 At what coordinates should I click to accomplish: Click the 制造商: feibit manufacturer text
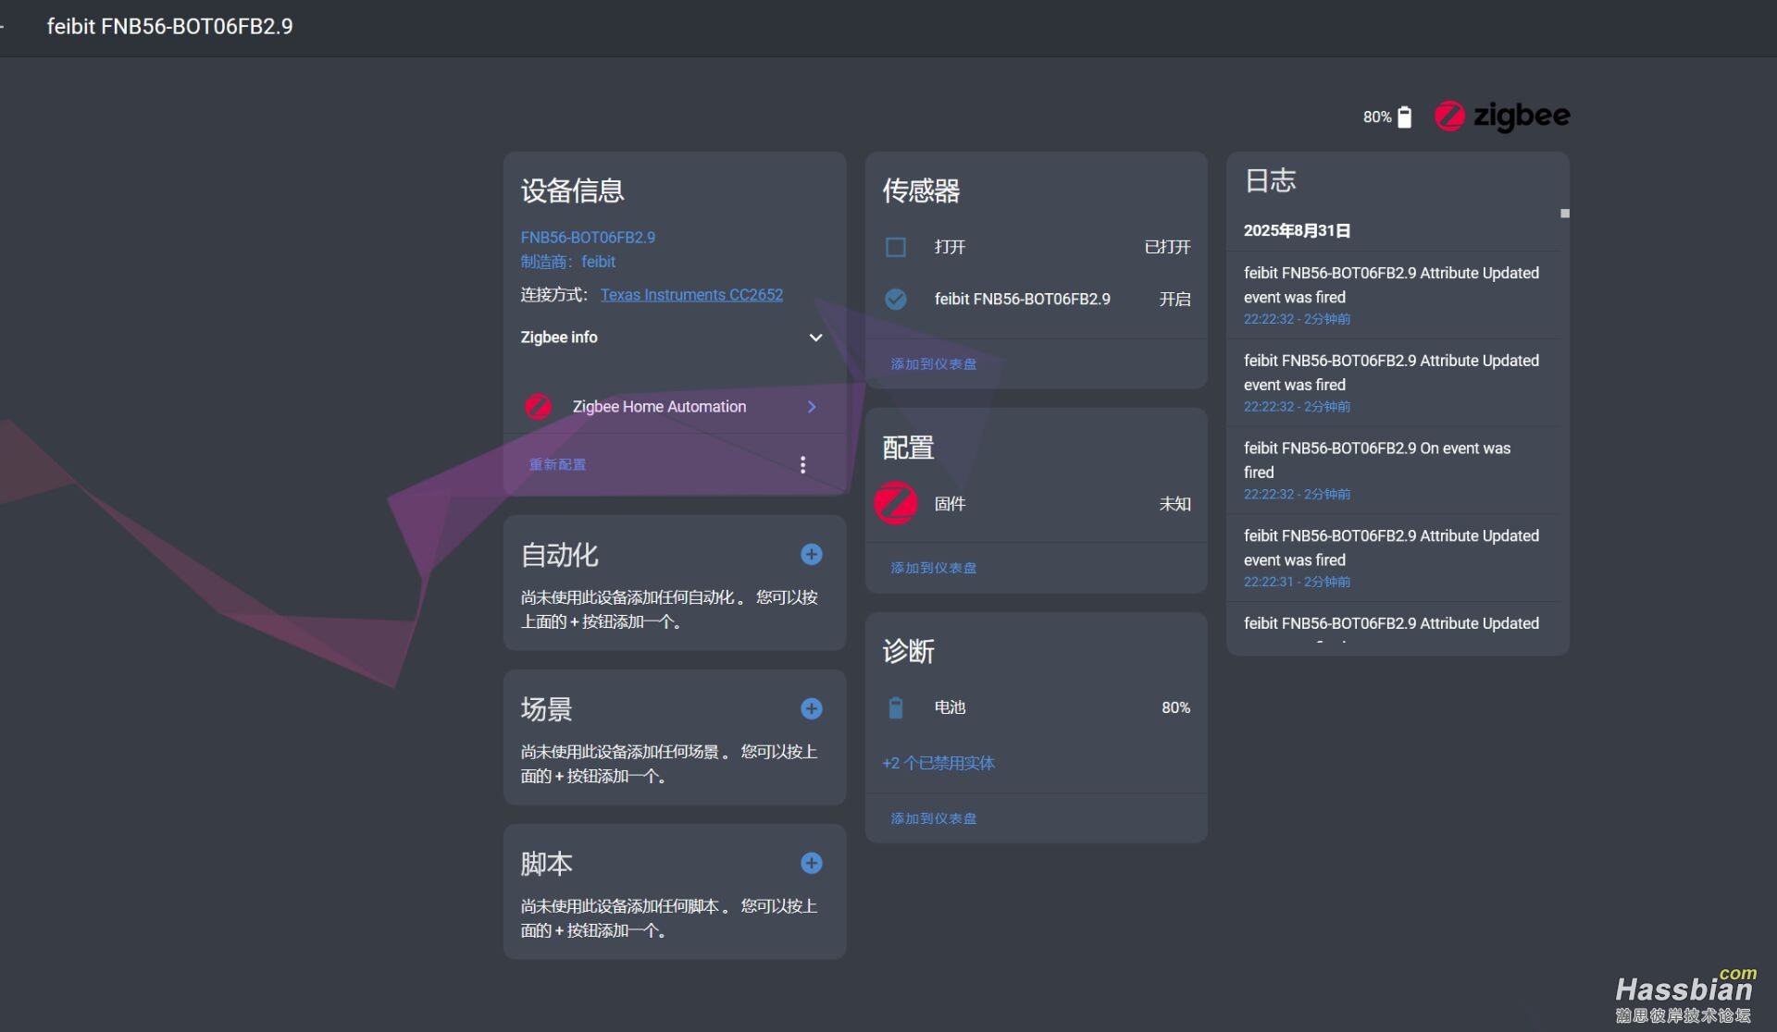pos(567,262)
